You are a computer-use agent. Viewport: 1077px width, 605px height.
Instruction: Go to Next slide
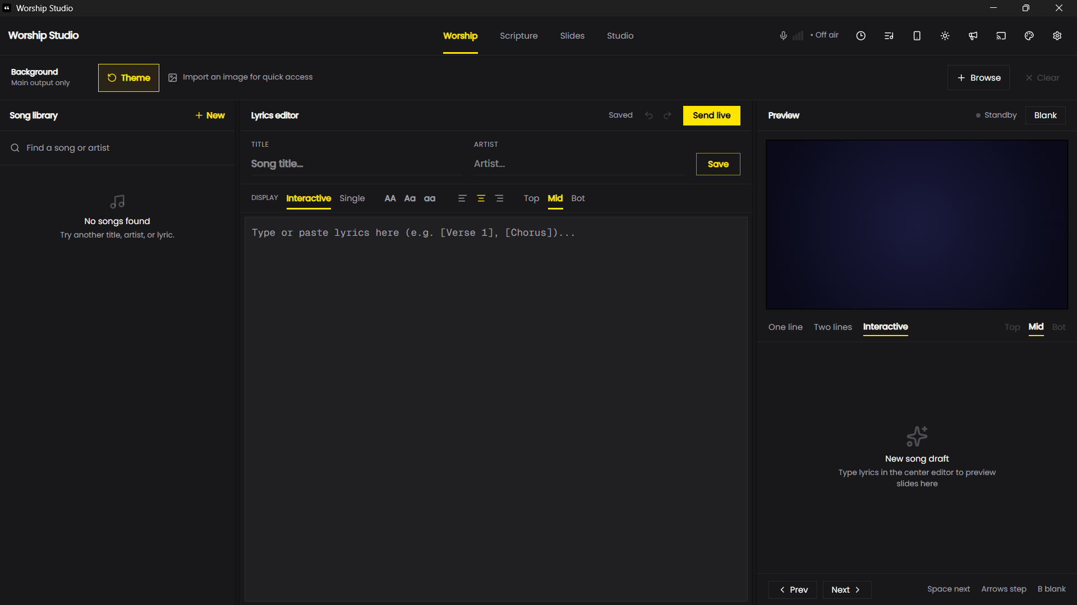pyautogui.click(x=846, y=590)
